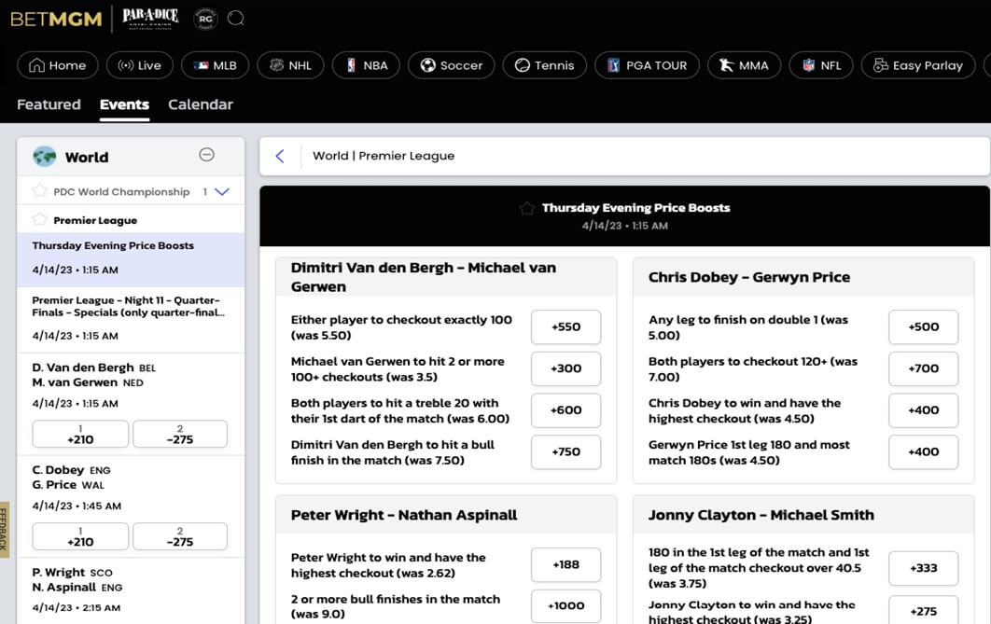Viewport: 991px width, 624px height.
Task: Open D. Van den Bergh vs M. van Gerwen match
Action: pyautogui.click(x=131, y=384)
